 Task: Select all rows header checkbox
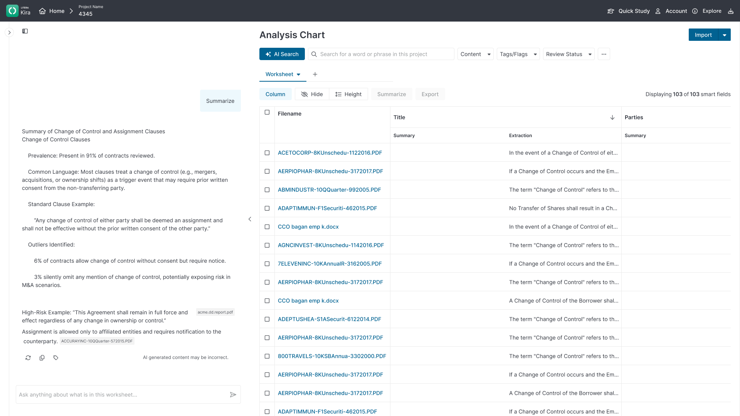pyautogui.click(x=267, y=112)
